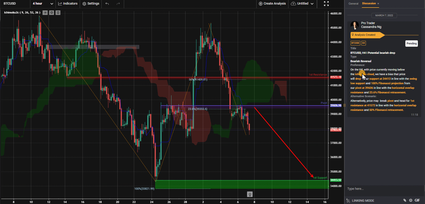425x204 pixels.
Task: Click the red bearish projection arrow
Action: click(284, 142)
